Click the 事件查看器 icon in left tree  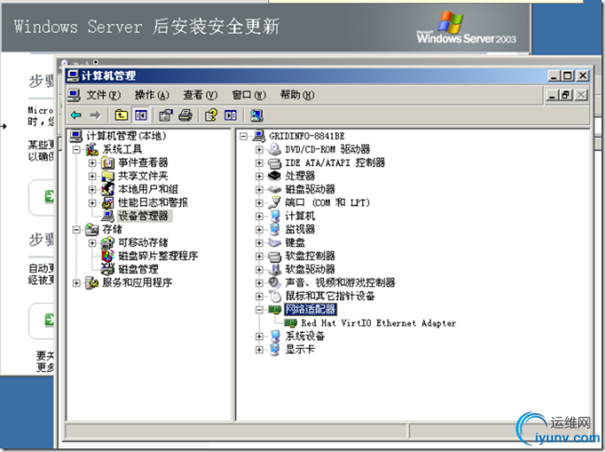(107, 163)
